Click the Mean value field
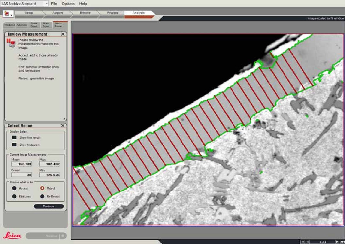The image size is (345, 244). click(22, 164)
